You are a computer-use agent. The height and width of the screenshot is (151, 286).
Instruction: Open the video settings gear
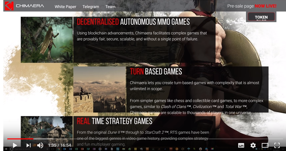point(253,145)
